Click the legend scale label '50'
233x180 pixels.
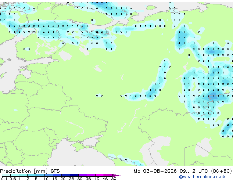click(114, 179)
